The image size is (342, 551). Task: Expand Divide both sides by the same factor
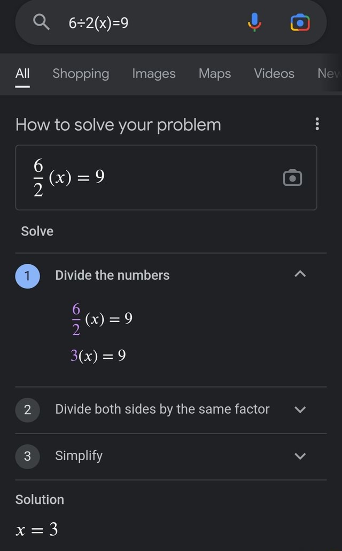tap(300, 410)
